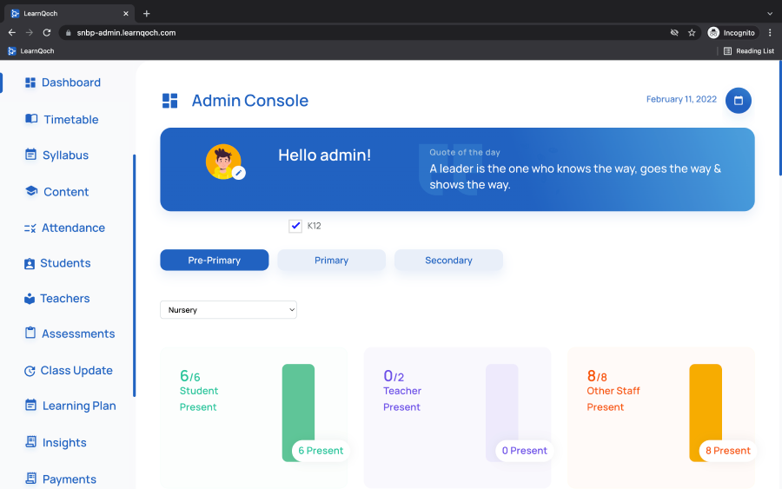
Task: Switch to the Primary tab
Action: pyautogui.click(x=332, y=261)
